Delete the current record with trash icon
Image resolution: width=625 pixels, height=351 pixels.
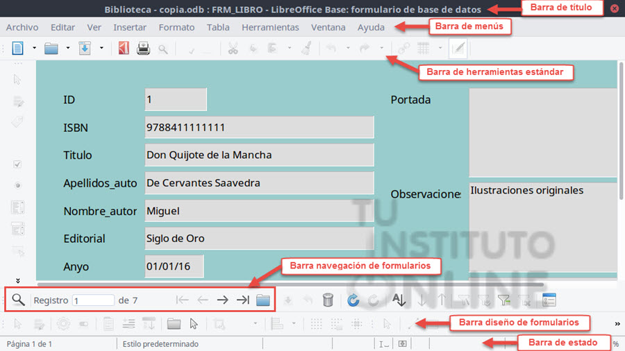328,300
